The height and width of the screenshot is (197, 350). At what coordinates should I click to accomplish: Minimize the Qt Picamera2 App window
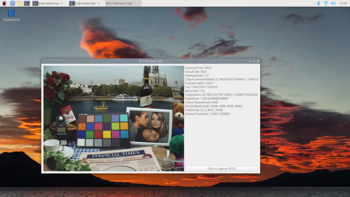click(250, 61)
